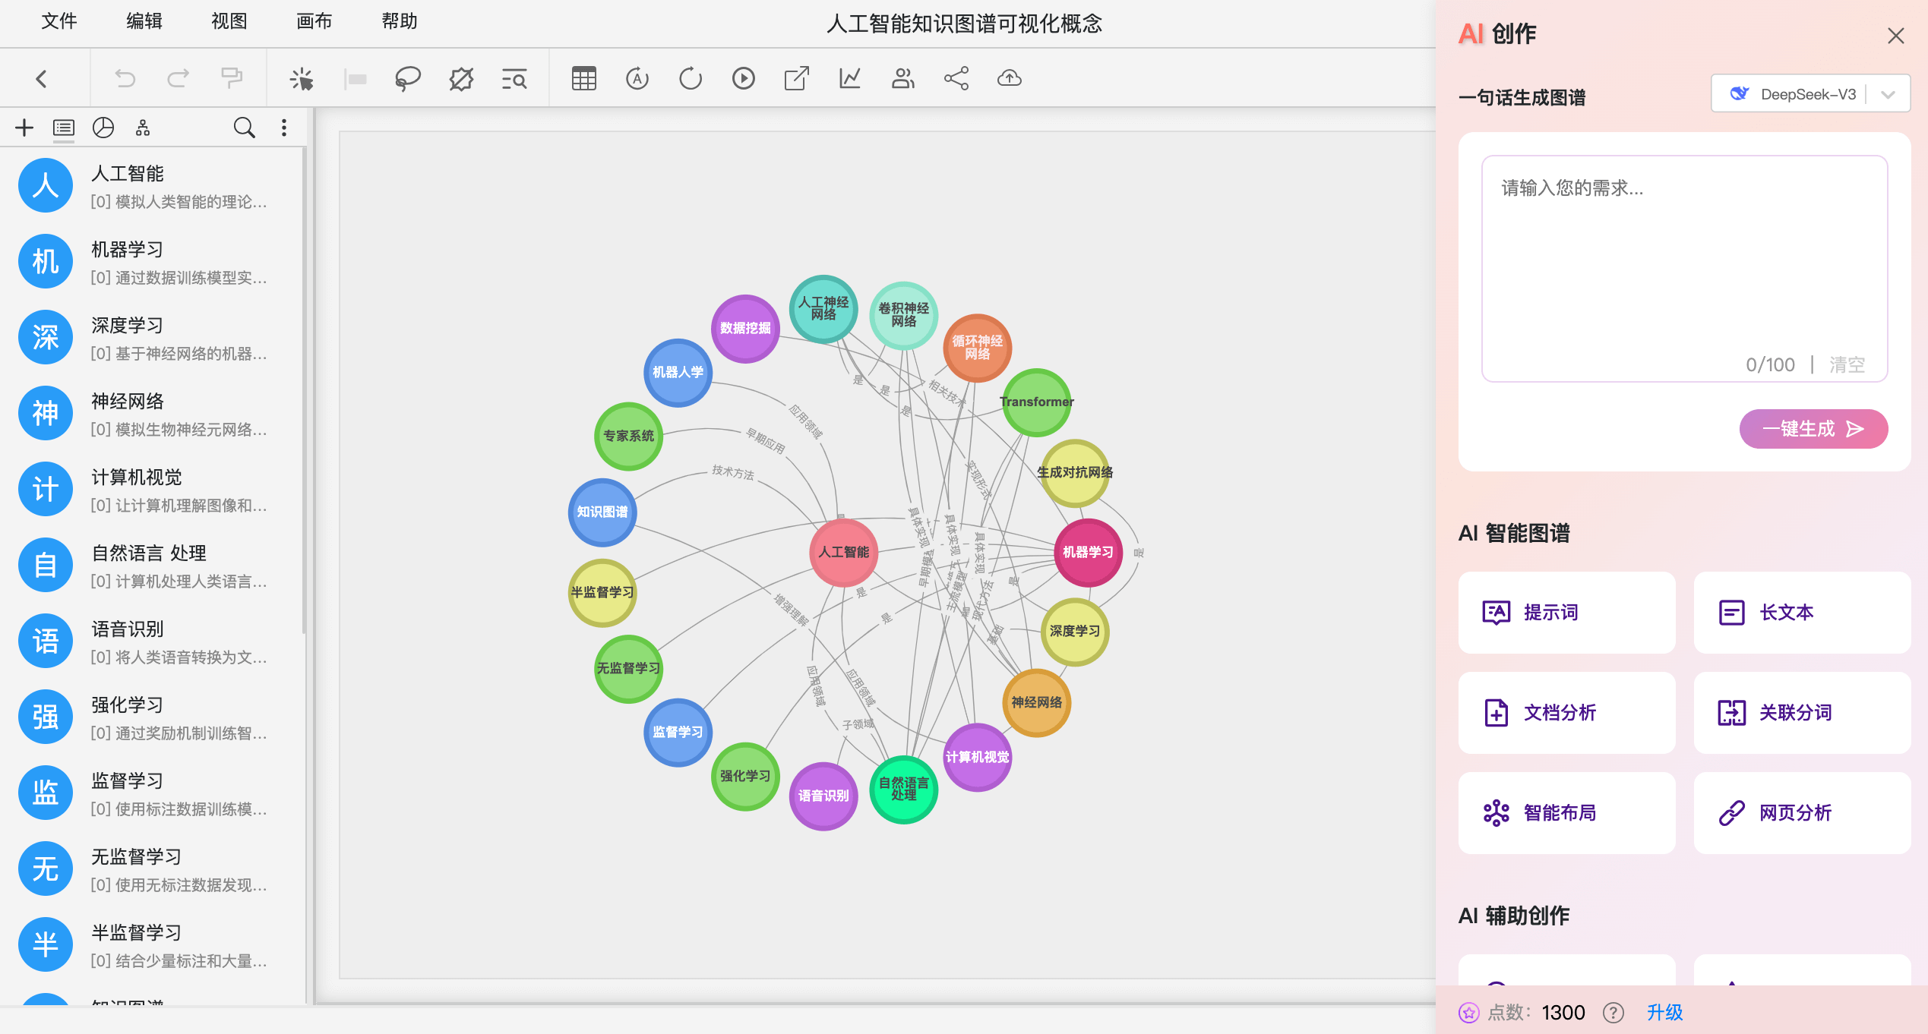Open the 文件 menu
The width and height of the screenshot is (1928, 1034).
[59, 21]
